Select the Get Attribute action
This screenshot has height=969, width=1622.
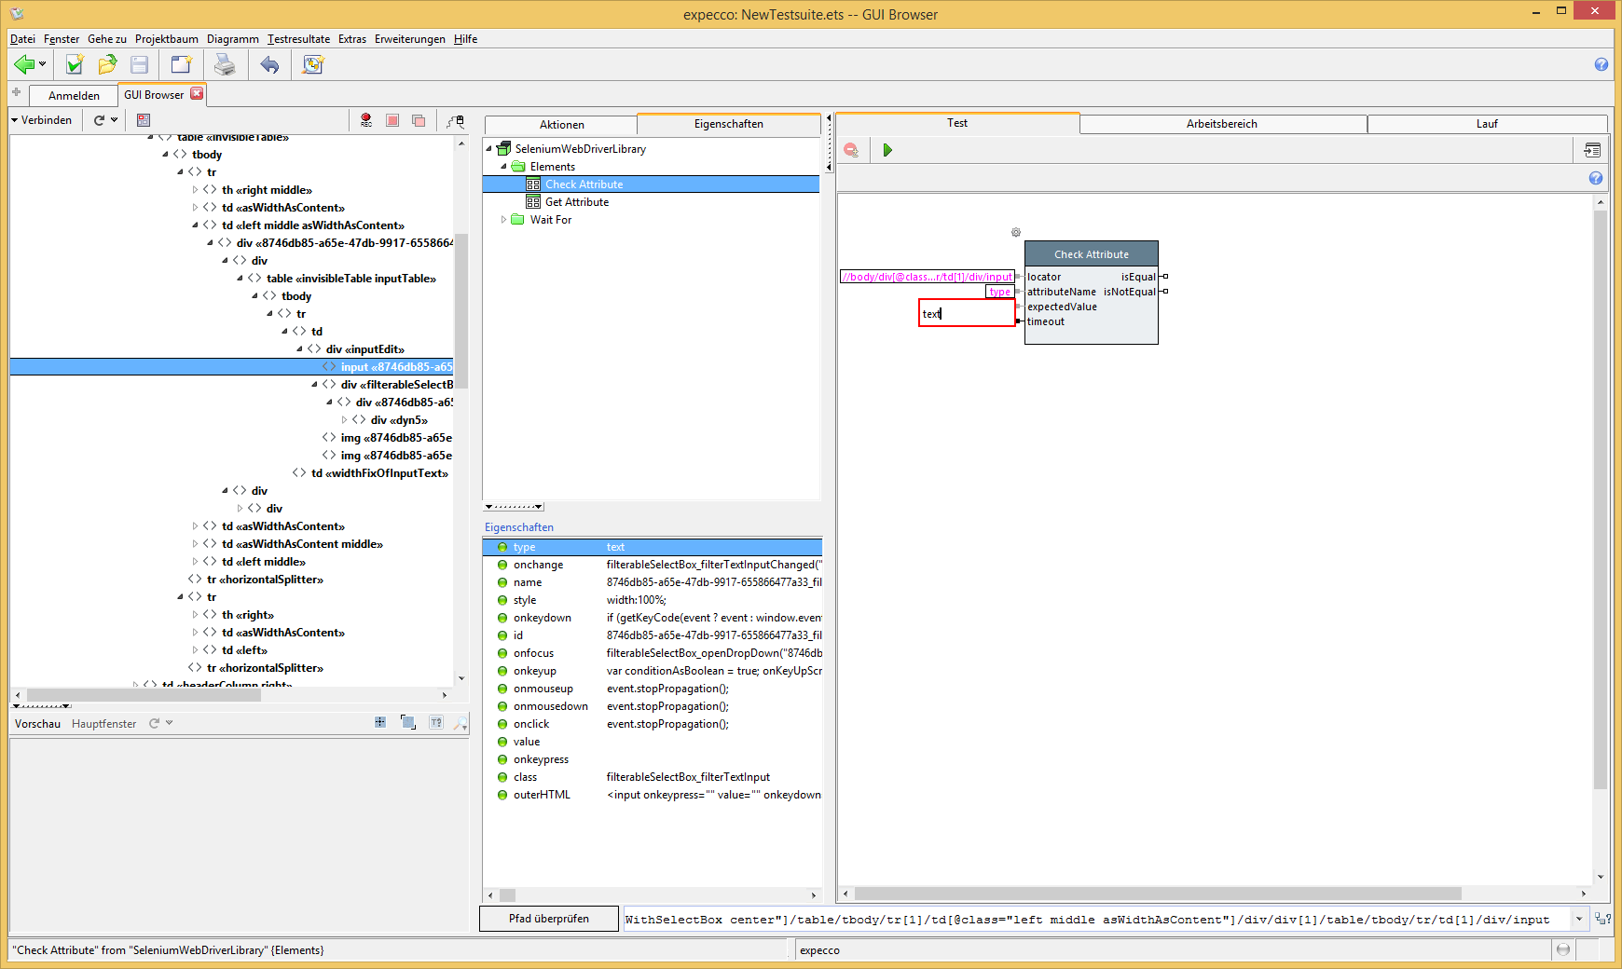pyautogui.click(x=576, y=202)
